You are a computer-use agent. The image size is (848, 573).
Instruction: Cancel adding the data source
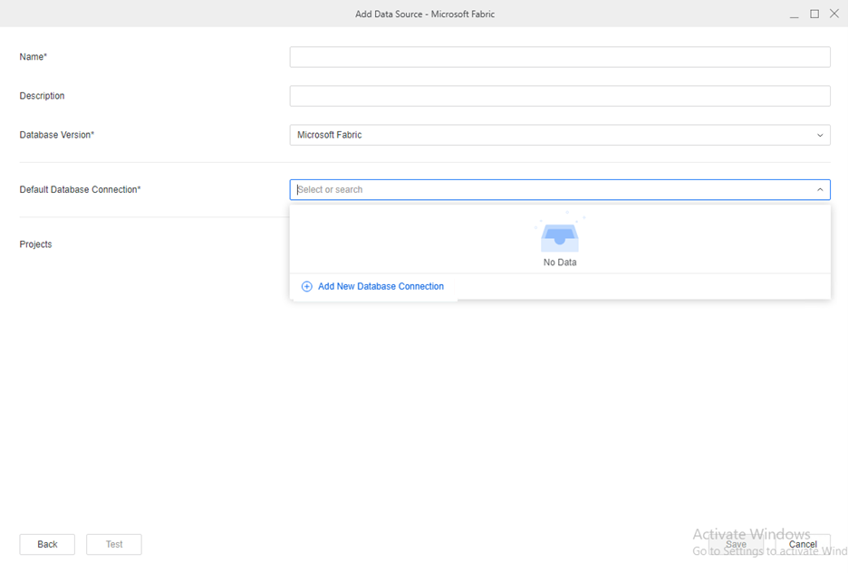click(x=803, y=544)
